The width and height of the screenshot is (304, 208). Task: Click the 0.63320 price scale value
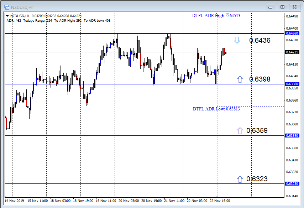(x=292, y=172)
